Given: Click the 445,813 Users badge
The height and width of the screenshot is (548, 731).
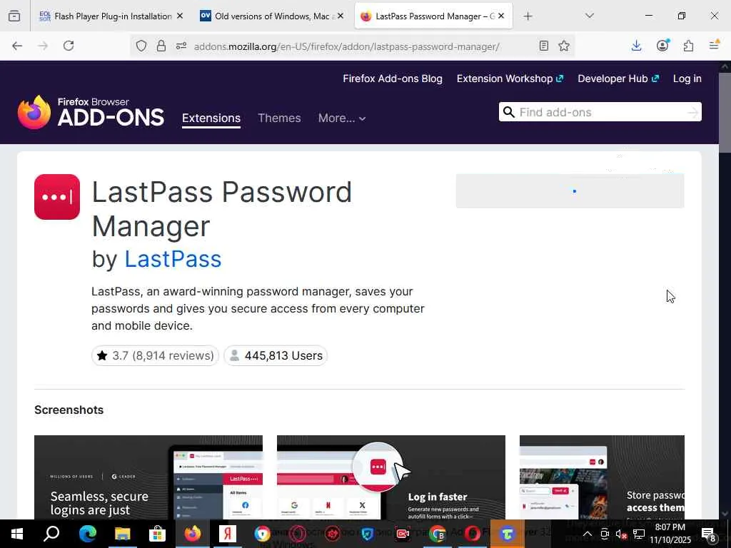Looking at the screenshot, I should 276,355.
